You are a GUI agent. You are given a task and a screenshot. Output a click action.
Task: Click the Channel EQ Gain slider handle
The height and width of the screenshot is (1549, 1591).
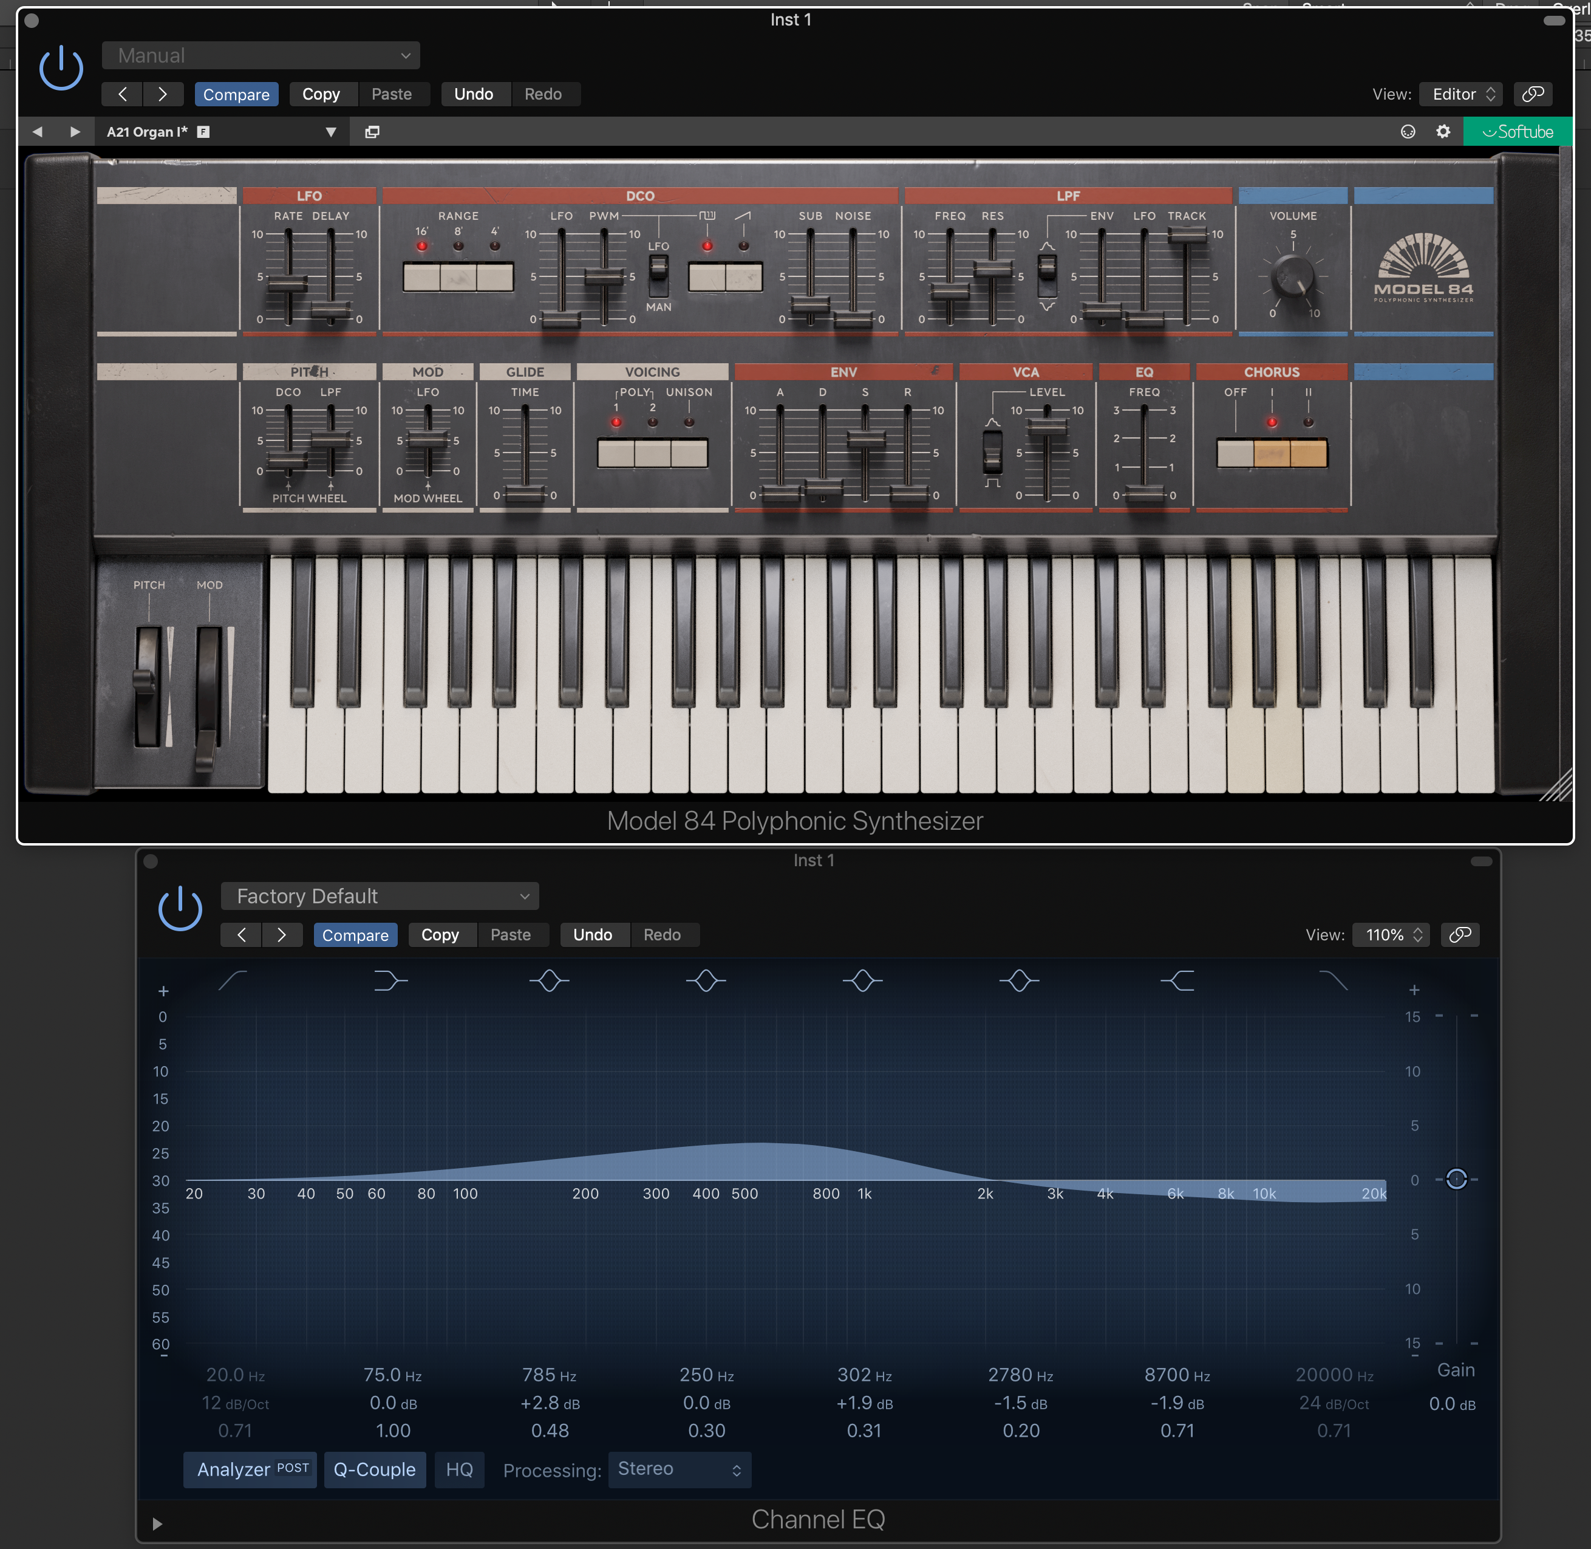coord(1457,1179)
